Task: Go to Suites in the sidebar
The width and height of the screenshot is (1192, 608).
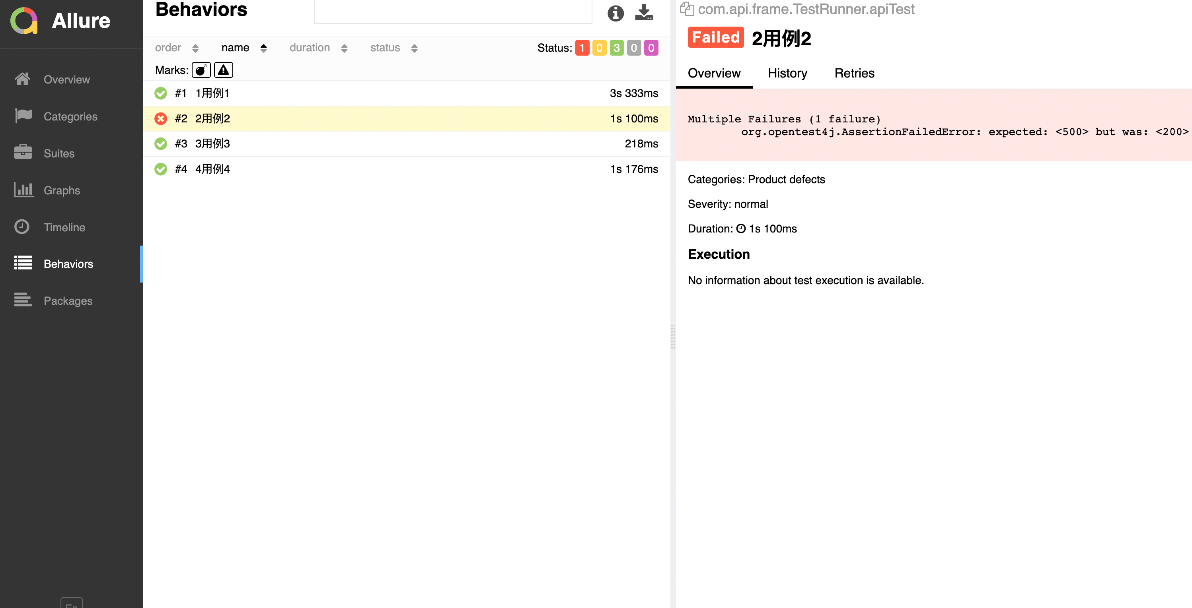Action: point(59,153)
